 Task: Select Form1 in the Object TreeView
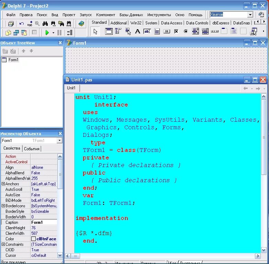click(x=13, y=60)
